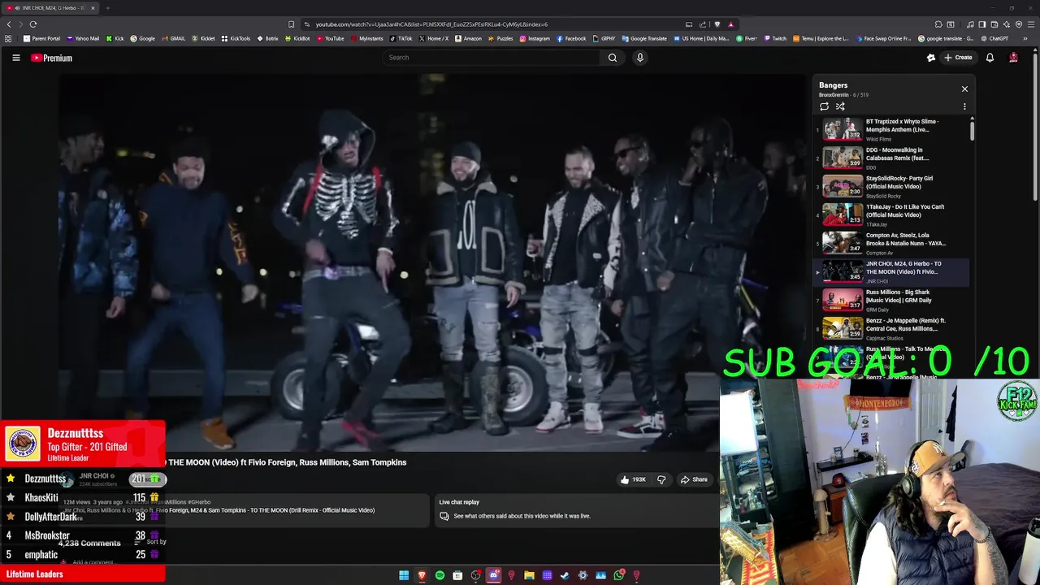Select Russ Millions Big Shark video

click(x=891, y=300)
